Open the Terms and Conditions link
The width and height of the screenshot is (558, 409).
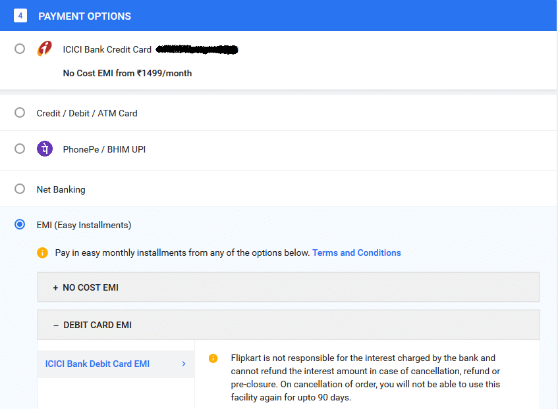(356, 253)
